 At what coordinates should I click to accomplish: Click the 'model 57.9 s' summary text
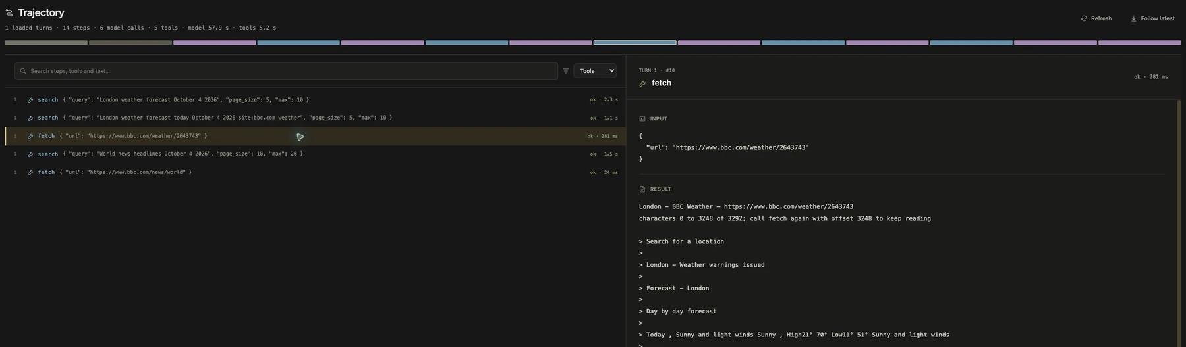tap(208, 28)
